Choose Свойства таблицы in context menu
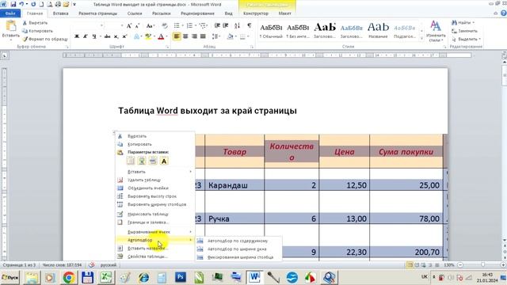The height and width of the screenshot is (285, 507). coord(155,256)
